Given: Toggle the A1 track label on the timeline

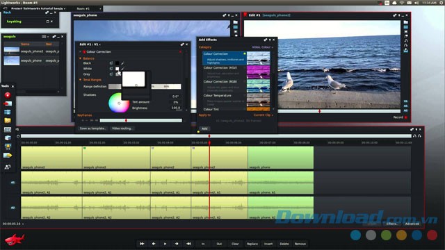Looking at the screenshot, I should (13, 183).
